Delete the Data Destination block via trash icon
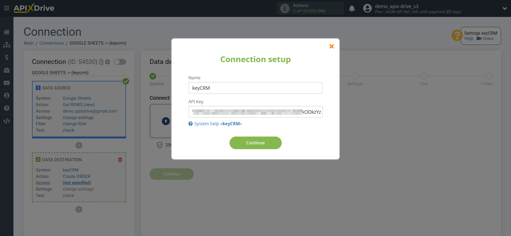This screenshot has width=511, height=236. click(x=120, y=160)
